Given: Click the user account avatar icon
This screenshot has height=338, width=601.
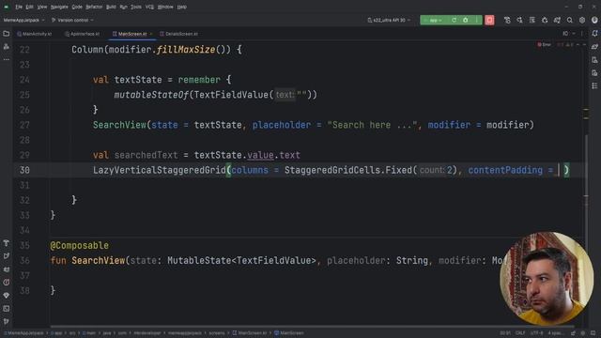Looking at the screenshot, I should 594,20.
